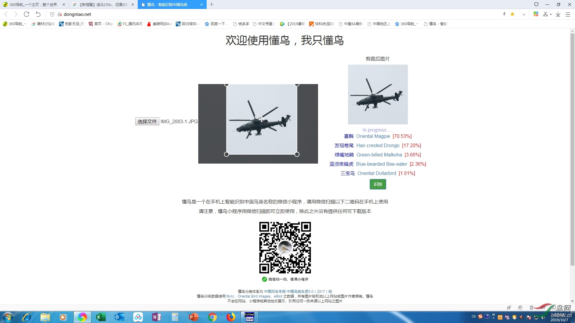Screen dimensions: 575x323
Task: Open the downloads arrow icon
Action: click(558, 14)
